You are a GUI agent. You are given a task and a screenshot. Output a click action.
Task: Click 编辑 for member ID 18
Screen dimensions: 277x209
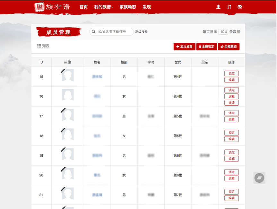point(232,139)
